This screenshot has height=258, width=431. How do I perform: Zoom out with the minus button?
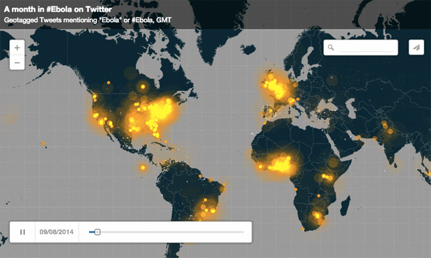point(17,62)
